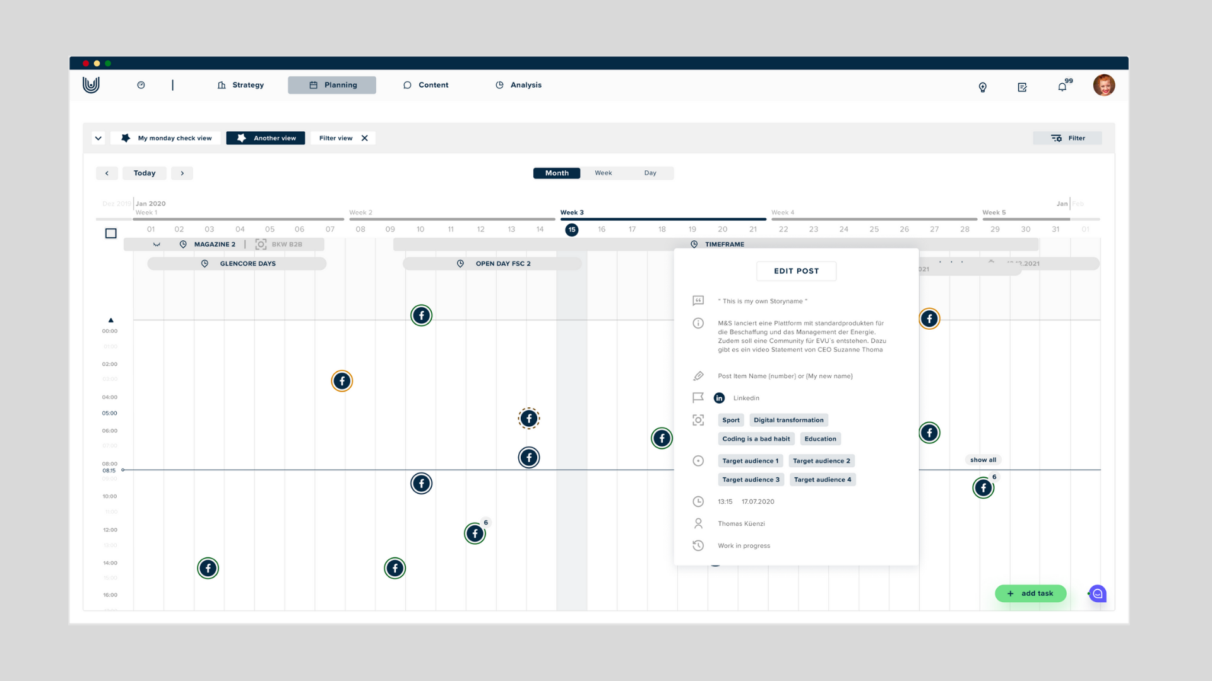1212x681 pixels.
Task: Click the Facebook post icon on January 3rd
Action: coord(208,567)
